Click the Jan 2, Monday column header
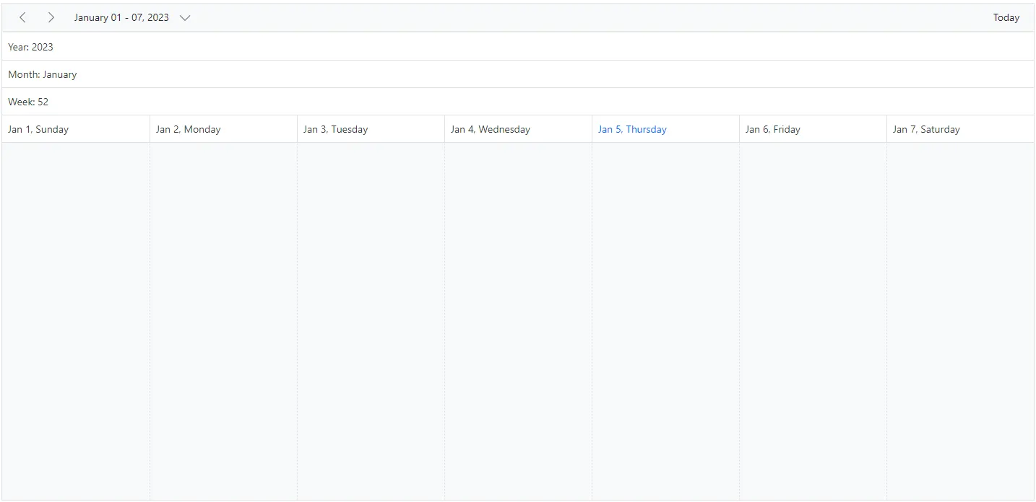 click(x=223, y=129)
